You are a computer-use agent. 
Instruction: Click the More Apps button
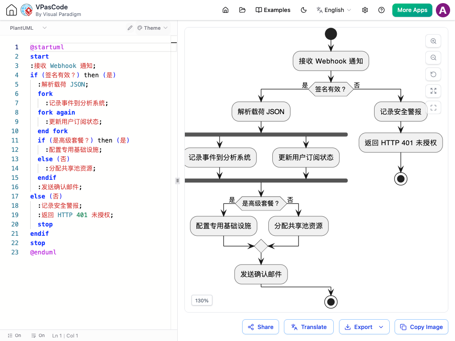[x=412, y=10]
